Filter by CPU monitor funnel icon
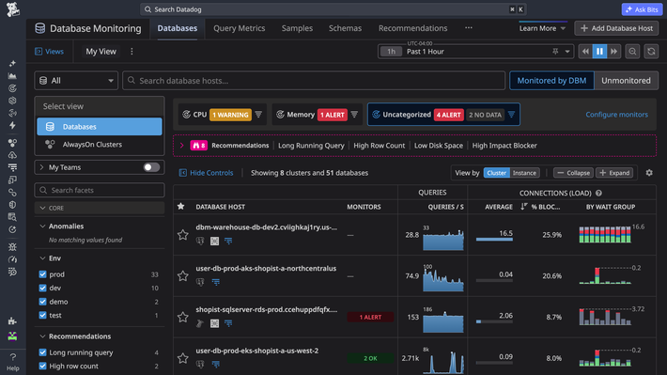This screenshot has height=375, width=667. click(258, 115)
